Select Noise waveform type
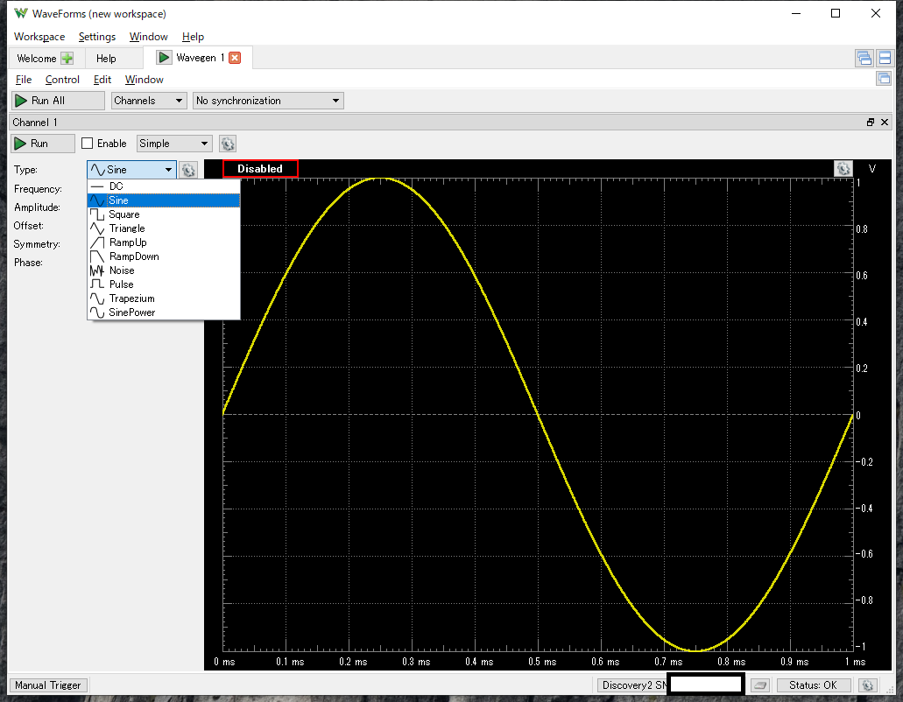The width and height of the screenshot is (903, 702). [x=164, y=270]
